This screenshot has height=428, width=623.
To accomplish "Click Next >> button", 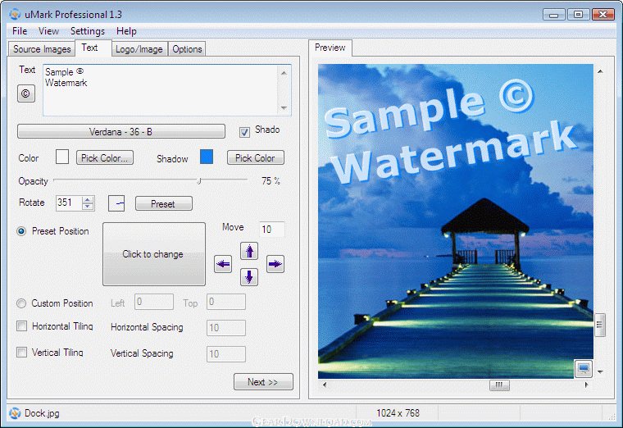I will (x=263, y=382).
